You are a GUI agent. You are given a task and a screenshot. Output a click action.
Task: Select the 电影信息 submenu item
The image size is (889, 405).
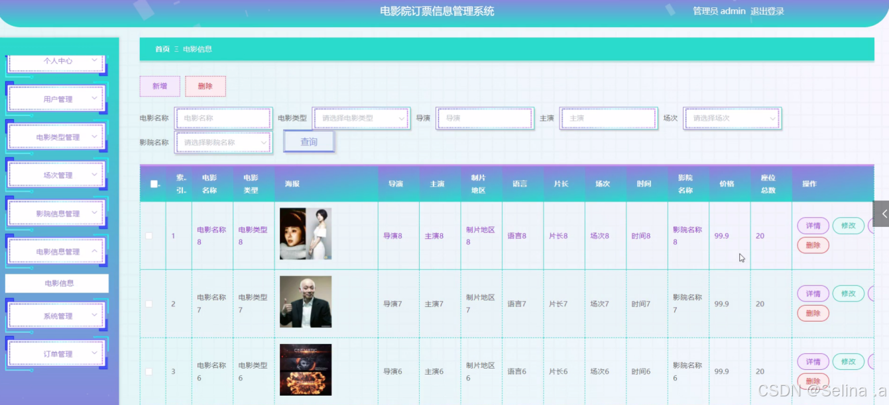click(x=57, y=283)
